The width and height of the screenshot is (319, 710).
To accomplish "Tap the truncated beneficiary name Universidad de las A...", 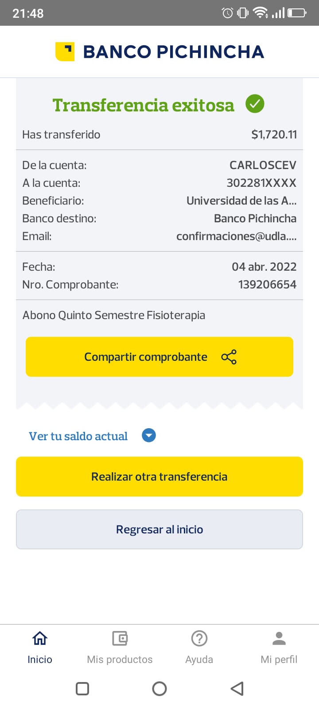I will click(241, 201).
